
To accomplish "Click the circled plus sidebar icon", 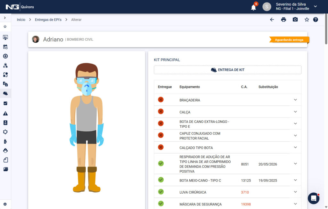I will 5,56.
